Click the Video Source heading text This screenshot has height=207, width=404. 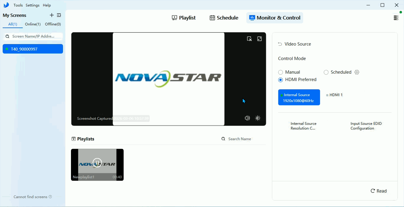tap(298, 44)
